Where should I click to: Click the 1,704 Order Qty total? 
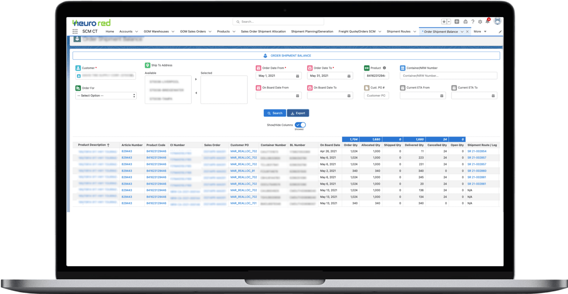pyautogui.click(x=351, y=139)
